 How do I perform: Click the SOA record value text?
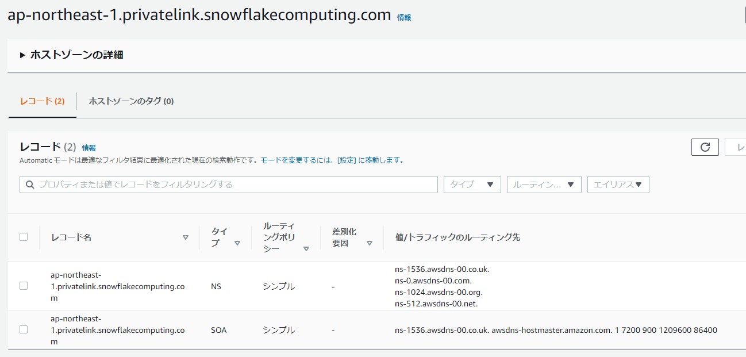click(x=556, y=330)
